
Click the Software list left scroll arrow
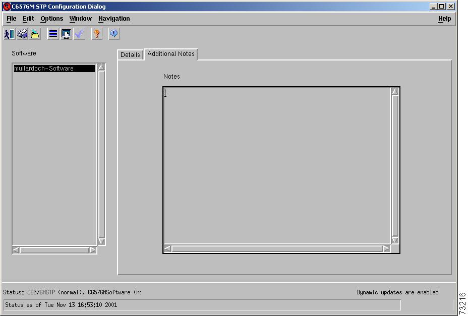(16, 250)
